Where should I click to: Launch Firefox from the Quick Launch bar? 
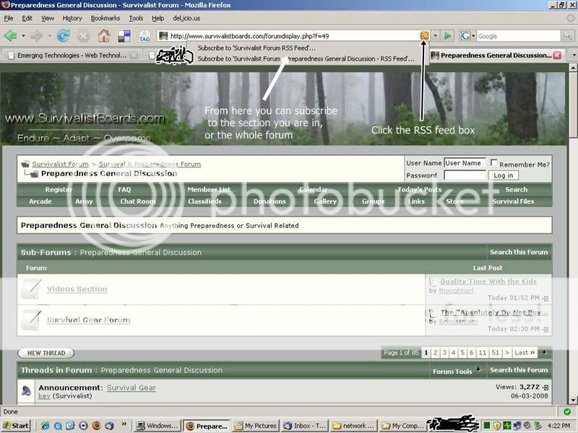pos(96,426)
